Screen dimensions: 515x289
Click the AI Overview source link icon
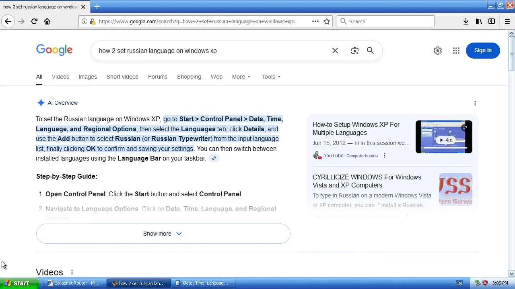(x=214, y=158)
